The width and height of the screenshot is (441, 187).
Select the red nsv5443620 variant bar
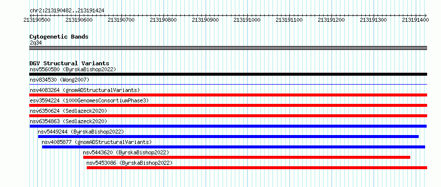(247, 157)
